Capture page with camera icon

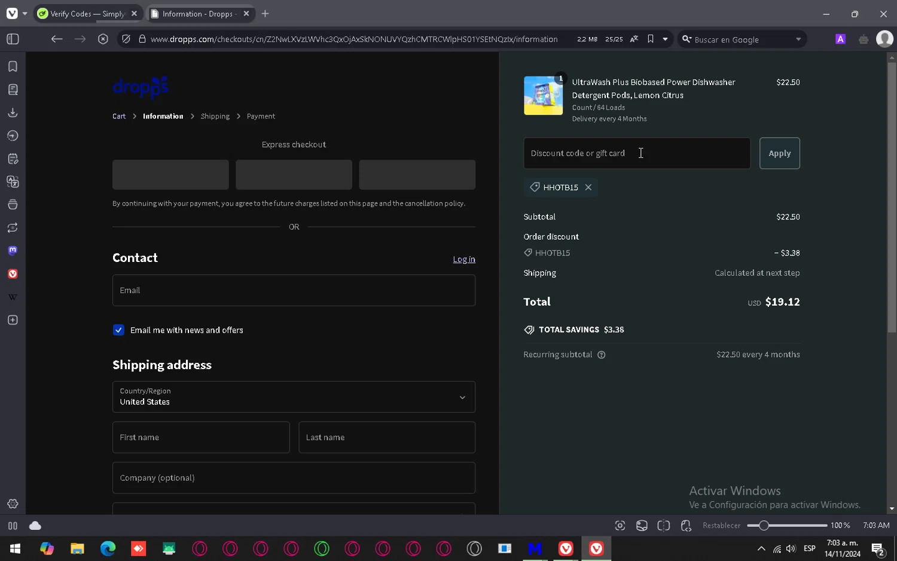click(620, 526)
